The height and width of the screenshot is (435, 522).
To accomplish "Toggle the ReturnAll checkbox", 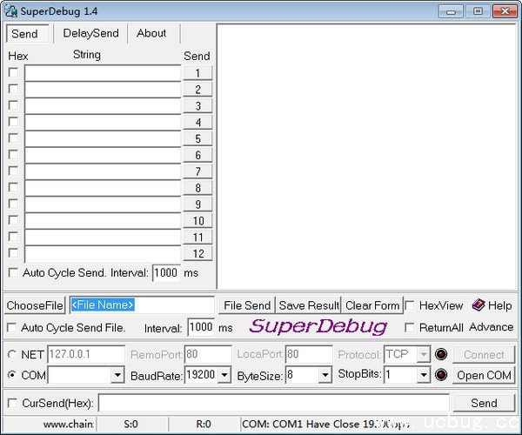I will (410, 327).
